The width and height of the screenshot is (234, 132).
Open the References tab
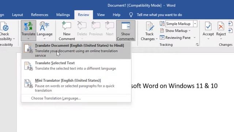pos(39,15)
